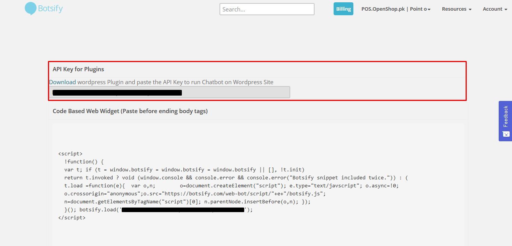Click the n=document.getElementsByTagName code line
The height and width of the screenshot is (246, 512).
coord(188,201)
